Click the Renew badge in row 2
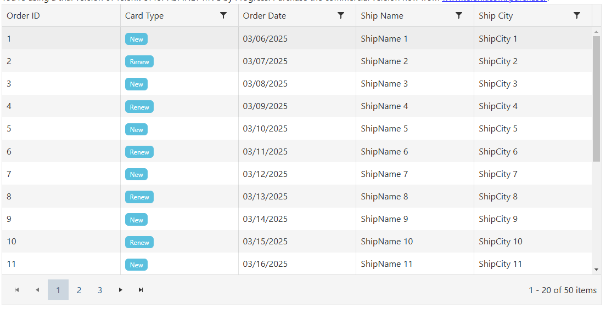Screen dimensions: 606x309 click(139, 61)
